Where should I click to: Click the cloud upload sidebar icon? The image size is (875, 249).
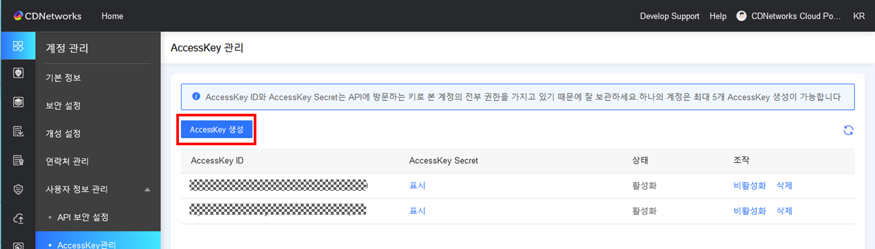tap(18, 218)
